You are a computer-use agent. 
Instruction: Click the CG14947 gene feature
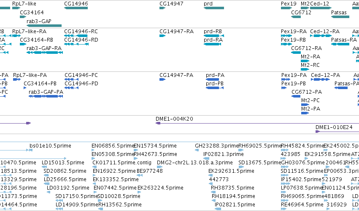point(162,8)
